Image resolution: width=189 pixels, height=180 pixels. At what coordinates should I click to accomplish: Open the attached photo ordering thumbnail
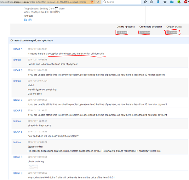(x=33, y=166)
